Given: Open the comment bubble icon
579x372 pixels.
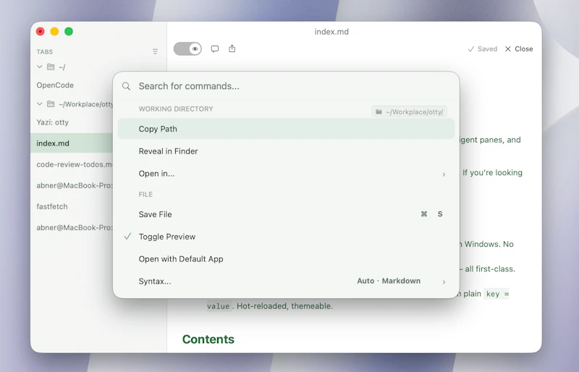Looking at the screenshot, I should pos(214,48).
